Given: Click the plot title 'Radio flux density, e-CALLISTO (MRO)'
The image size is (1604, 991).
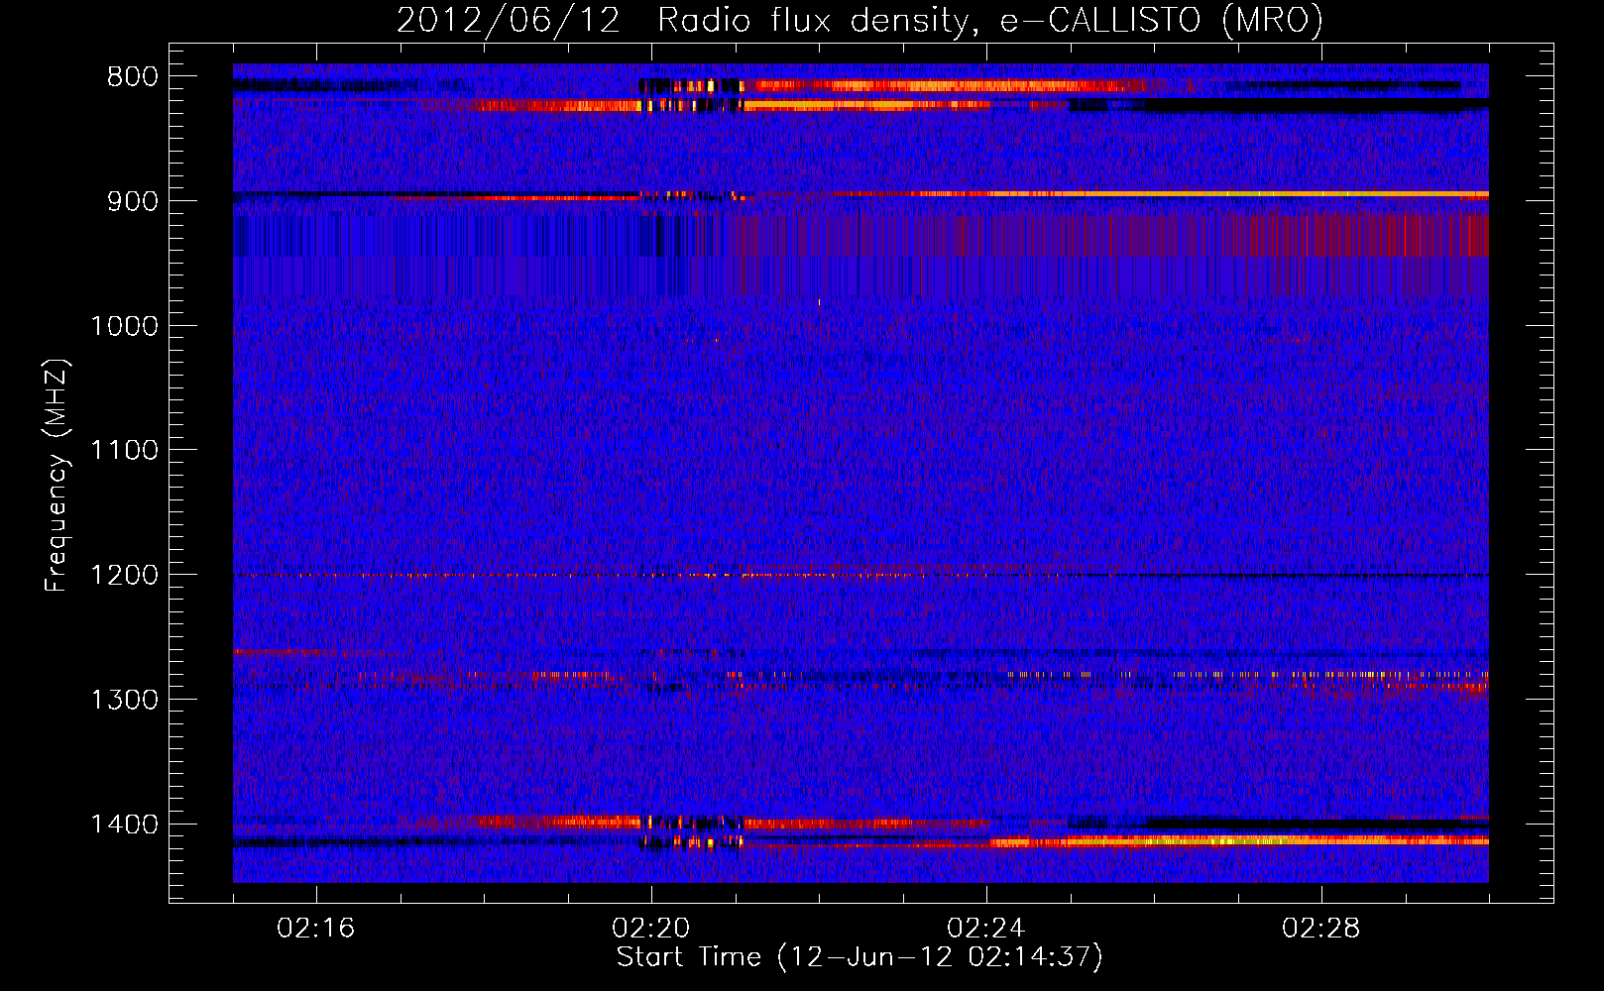Looking at the screenshot, I should (x=990, y=20).
